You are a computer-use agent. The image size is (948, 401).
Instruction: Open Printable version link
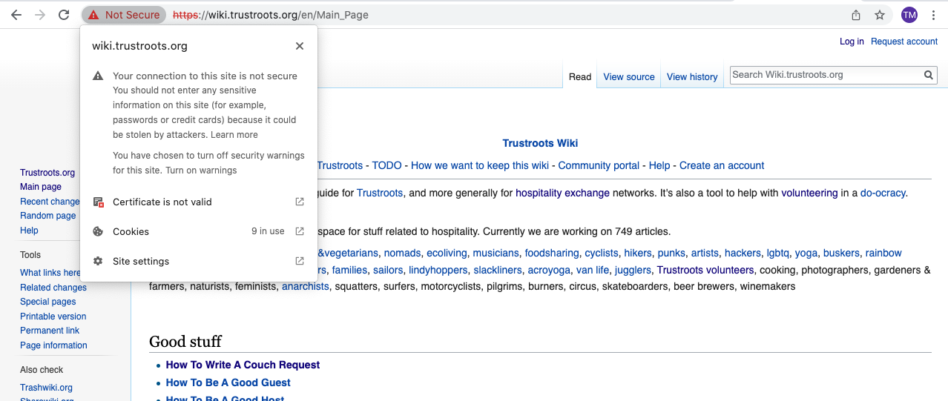(x=53, y=317)
